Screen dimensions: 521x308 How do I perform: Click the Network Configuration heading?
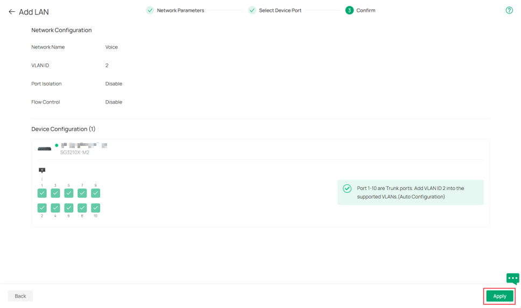pos(61,30)
